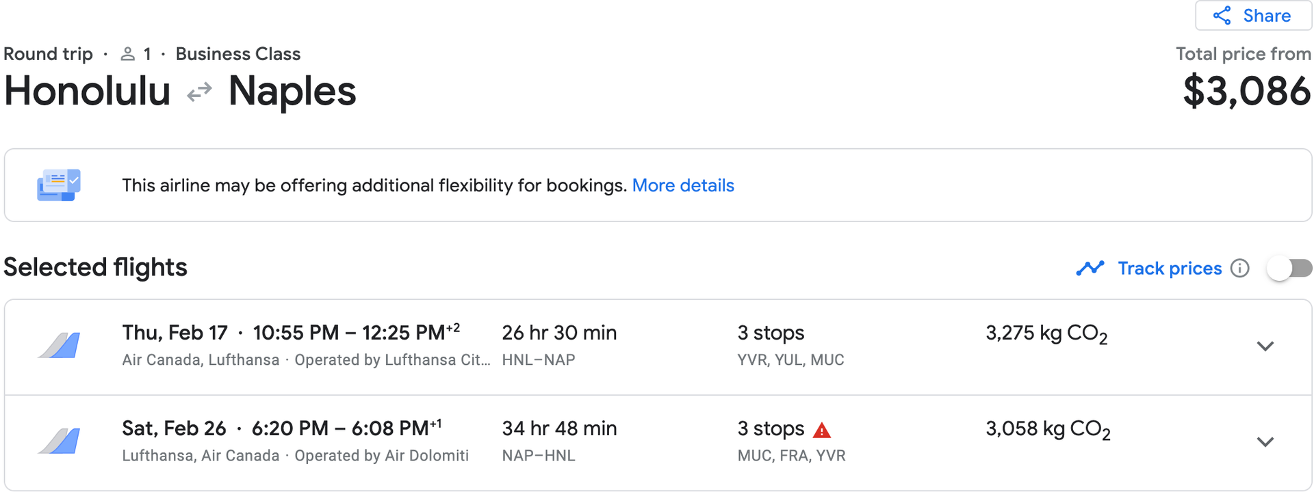Open the Round trip selector
Image resolution: width=1314 pixels, height=494 pixels.
coord(48,53)
